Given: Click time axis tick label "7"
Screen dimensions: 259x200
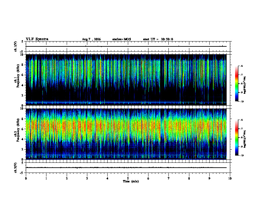Looking at the screenshot, I should point(169,178).
